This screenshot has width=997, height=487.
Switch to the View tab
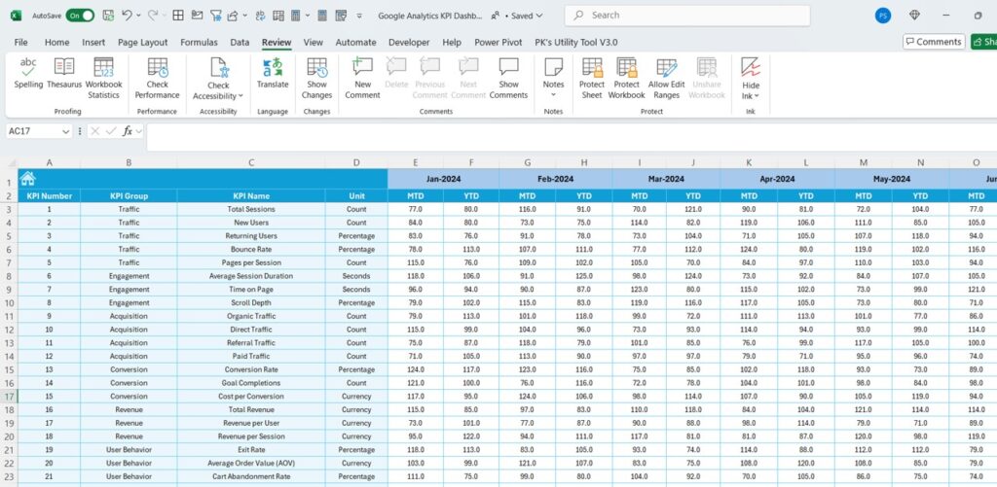313,42
